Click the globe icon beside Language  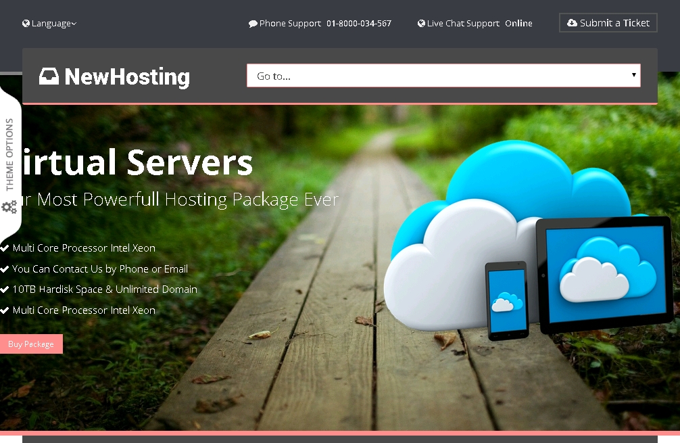click(x=26, y=24)
